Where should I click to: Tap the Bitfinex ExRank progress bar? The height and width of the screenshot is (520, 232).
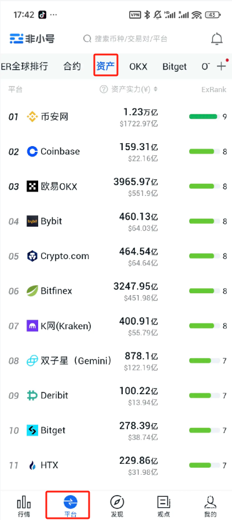pyautogui.click(x=204, y=291)
